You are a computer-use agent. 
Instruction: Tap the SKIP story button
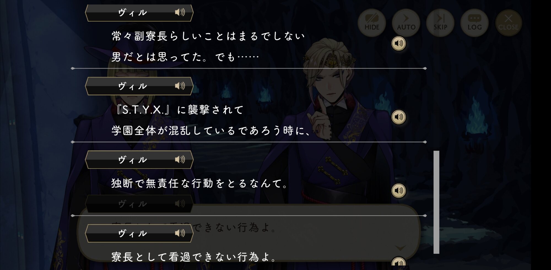(440, 23)
